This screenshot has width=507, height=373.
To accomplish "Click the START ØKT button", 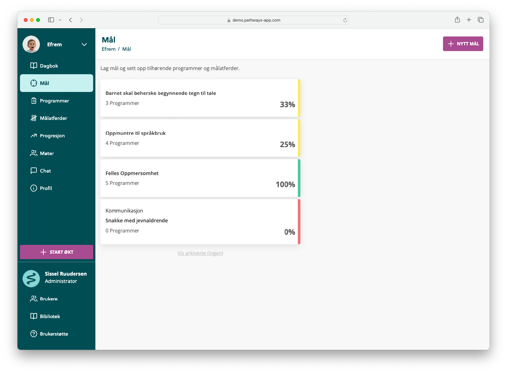I will 56,252.
